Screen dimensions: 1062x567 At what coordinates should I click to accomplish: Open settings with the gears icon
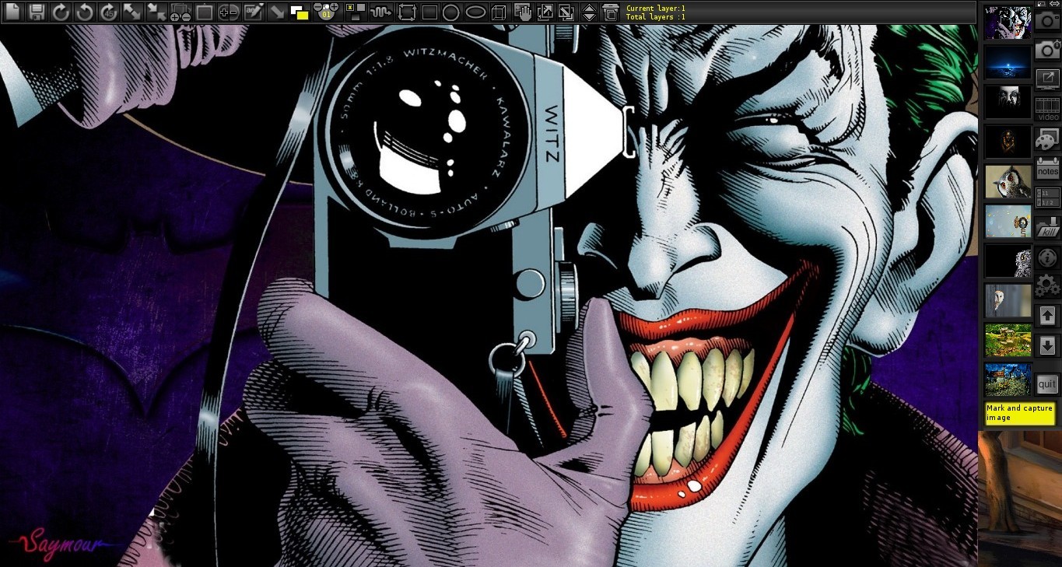[x=1047, y=285]
